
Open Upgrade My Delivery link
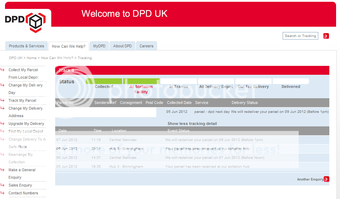pos(26,124)
